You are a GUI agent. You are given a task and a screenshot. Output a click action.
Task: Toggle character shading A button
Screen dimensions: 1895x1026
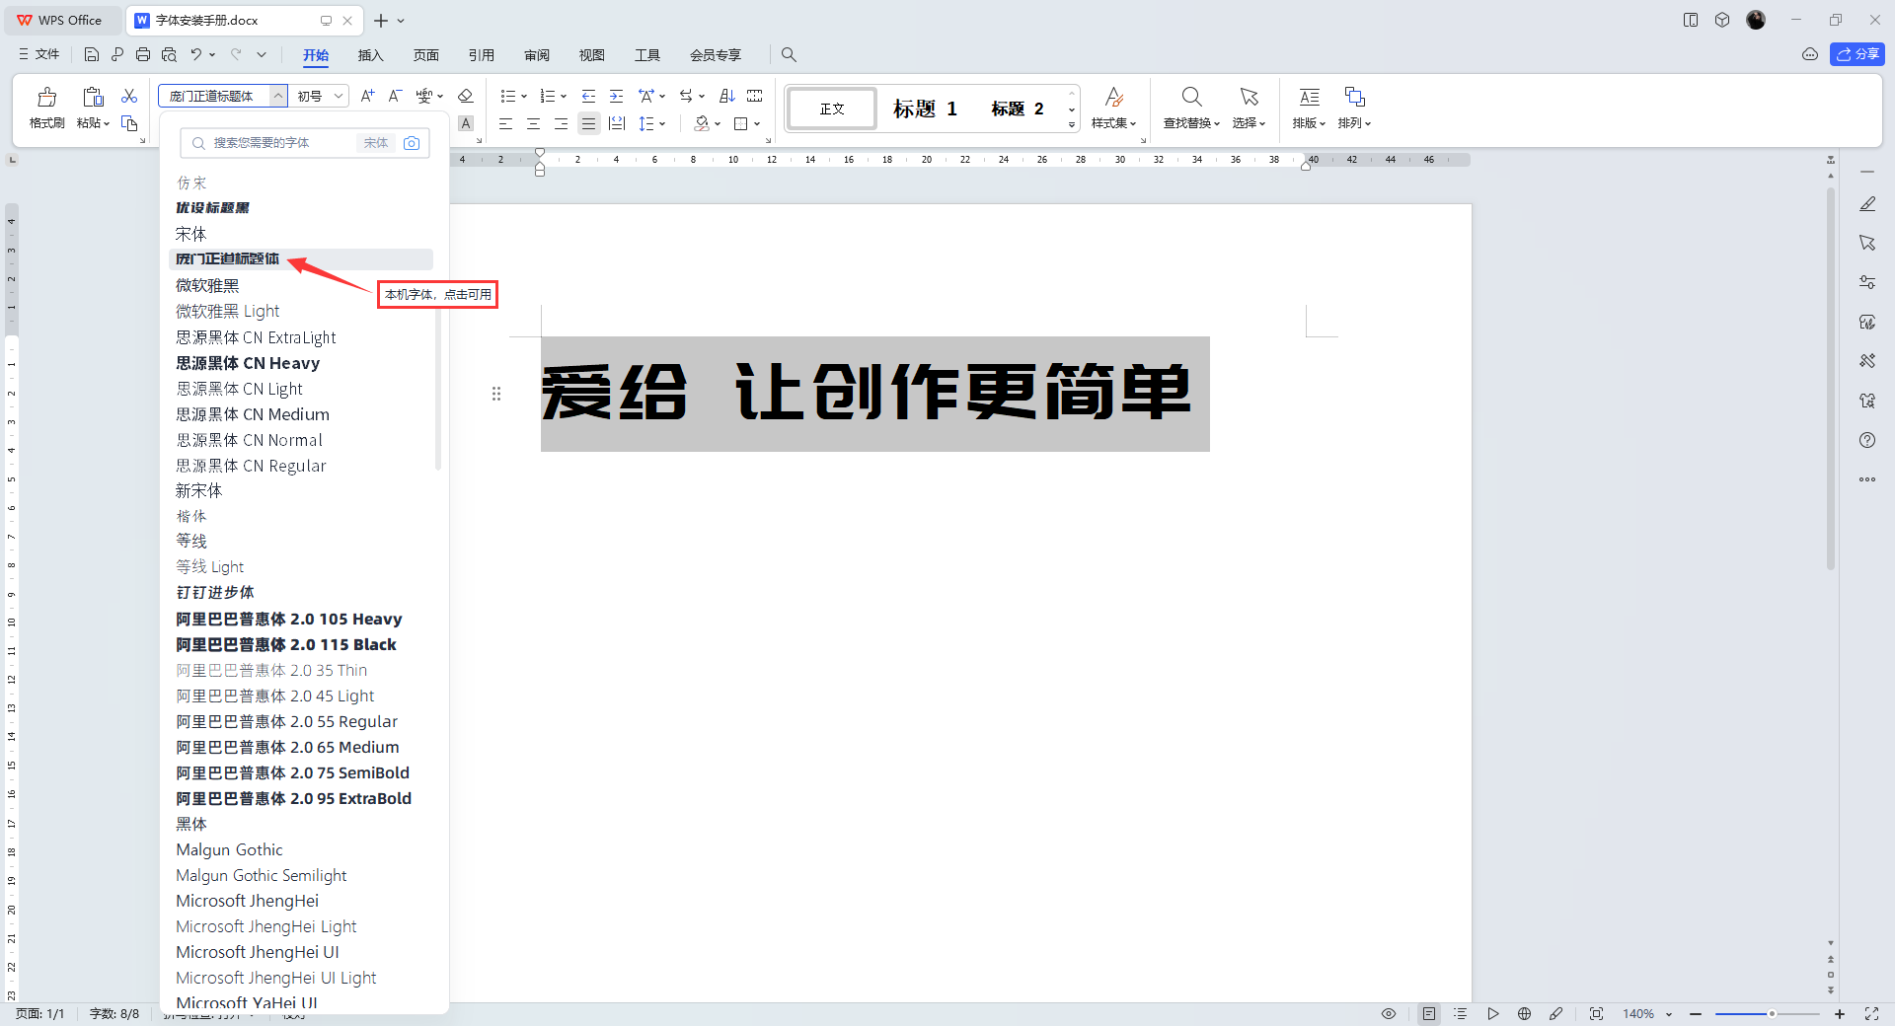coord(466,123)
